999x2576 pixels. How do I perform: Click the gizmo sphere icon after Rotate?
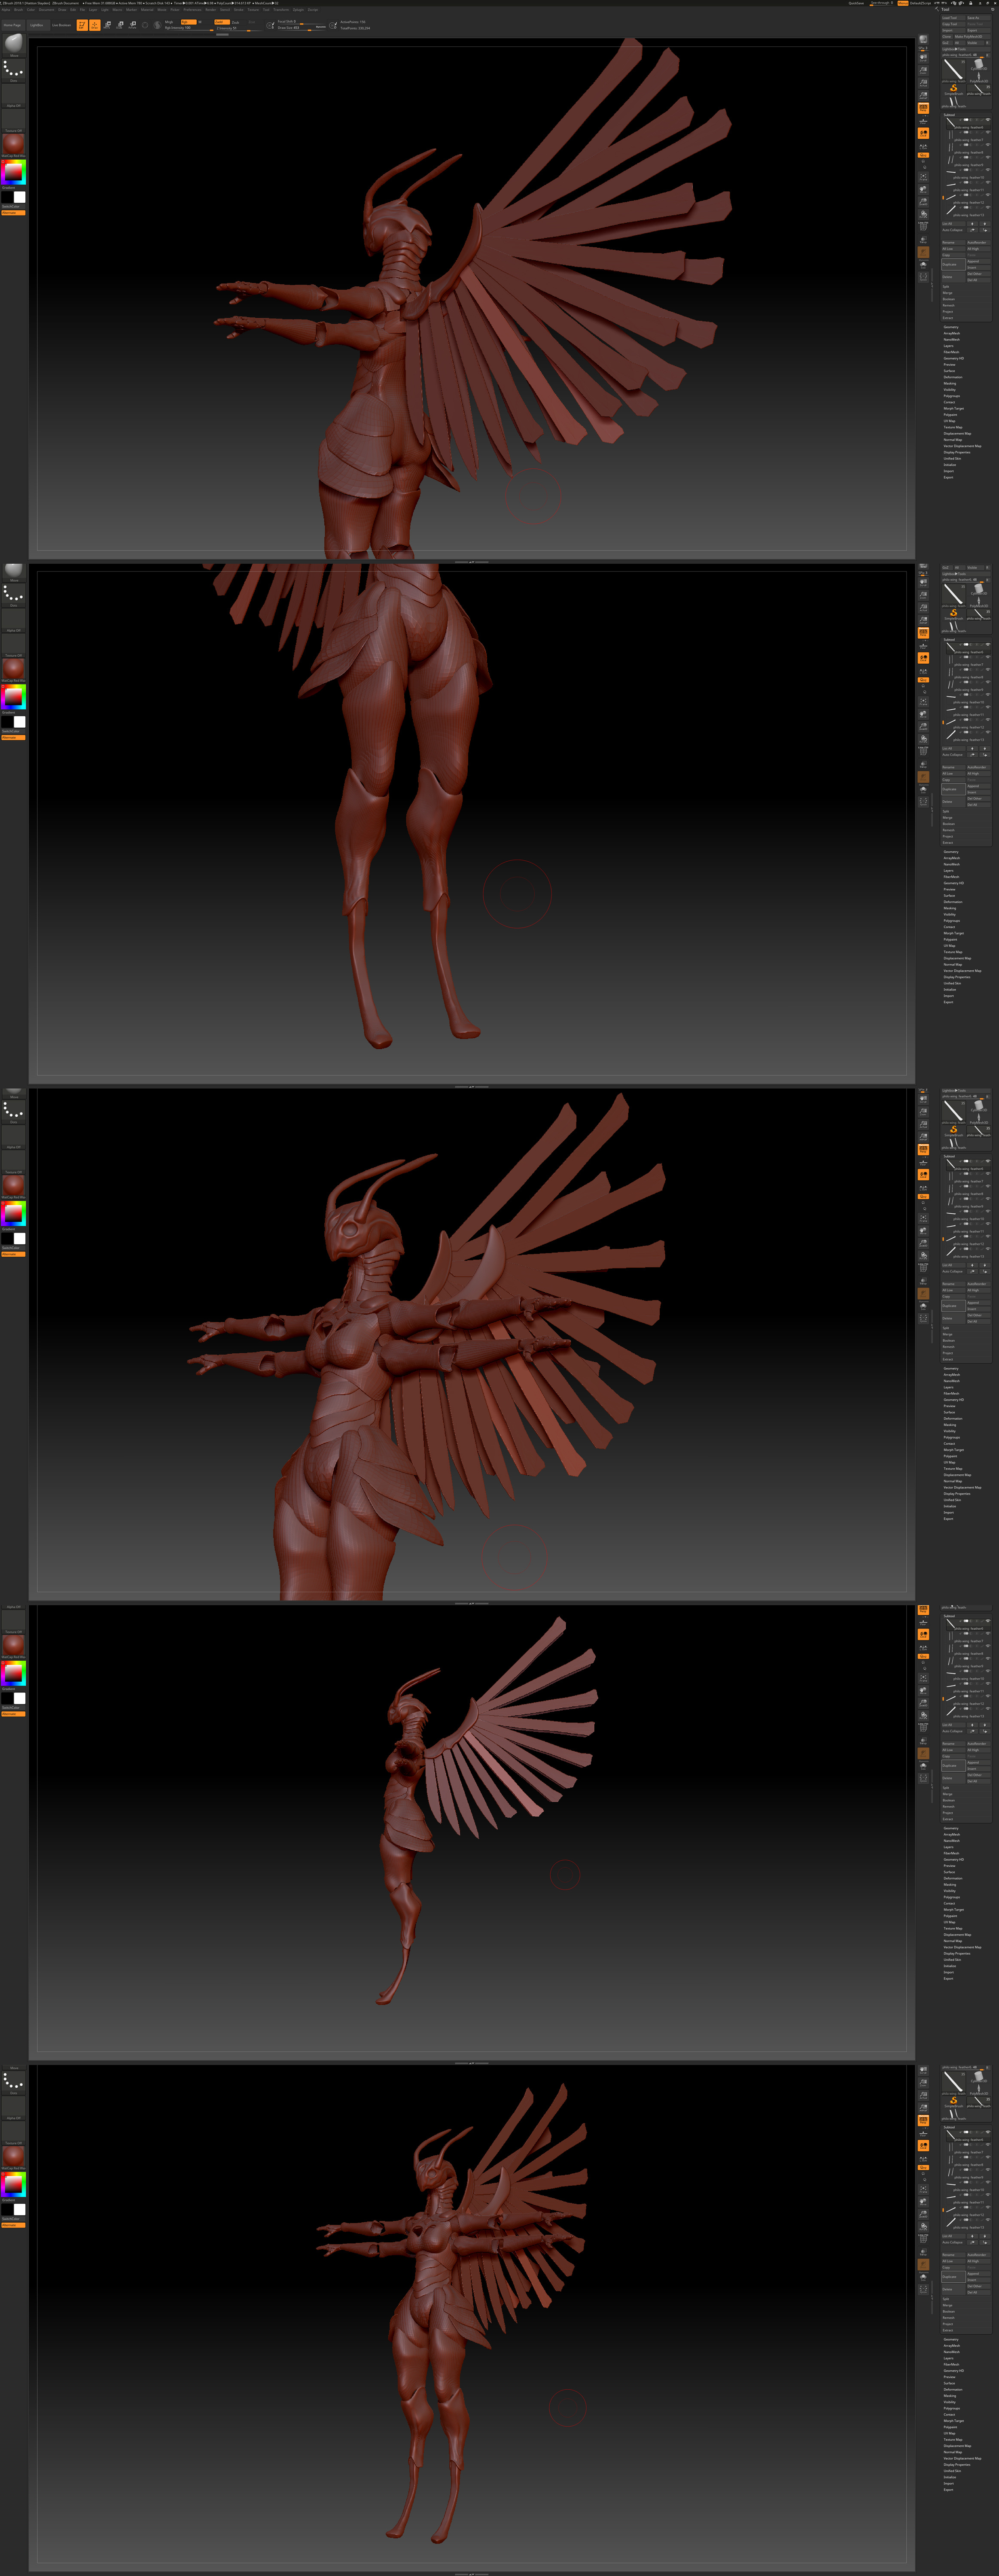(x=145, y=25)
